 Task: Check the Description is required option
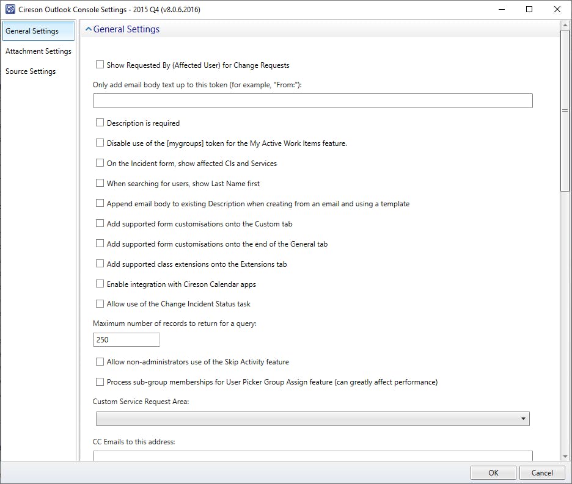[x=100, y=123]
